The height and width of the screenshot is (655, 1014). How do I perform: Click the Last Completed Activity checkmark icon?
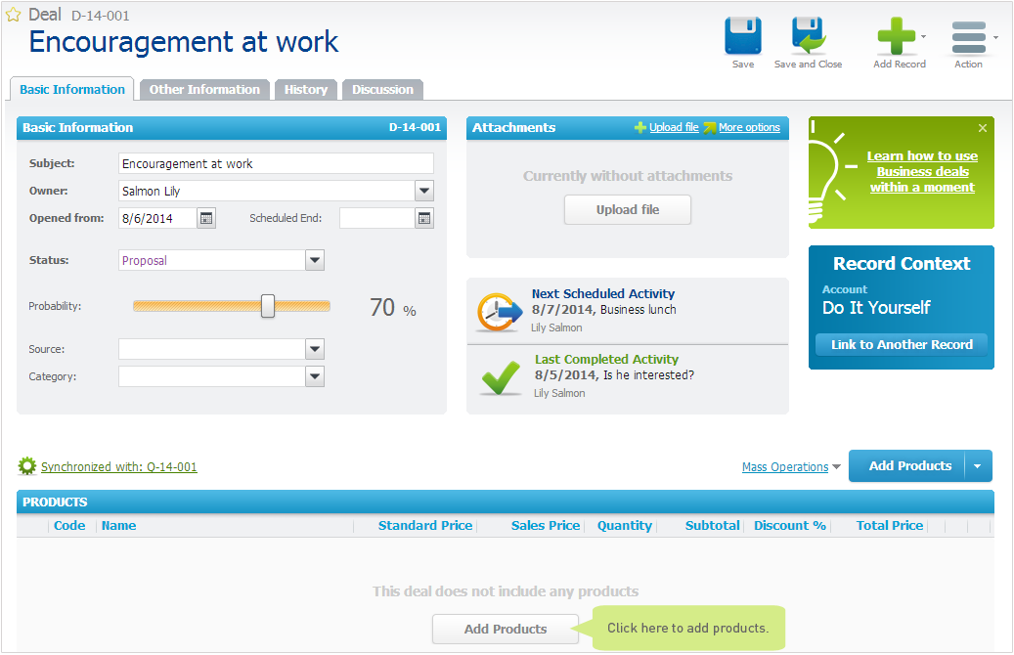pyautogui.click(x=501, y=377)
